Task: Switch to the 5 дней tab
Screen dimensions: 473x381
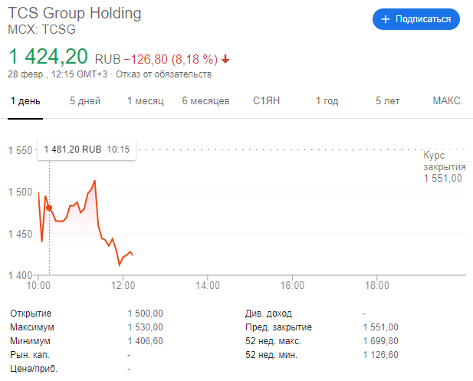Action: click(x=85, y=100)
